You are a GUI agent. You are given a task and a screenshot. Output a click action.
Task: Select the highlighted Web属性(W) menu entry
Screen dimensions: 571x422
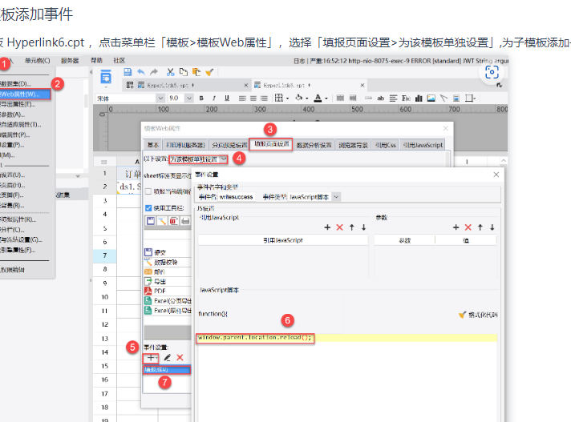click(x=25, y=94)
